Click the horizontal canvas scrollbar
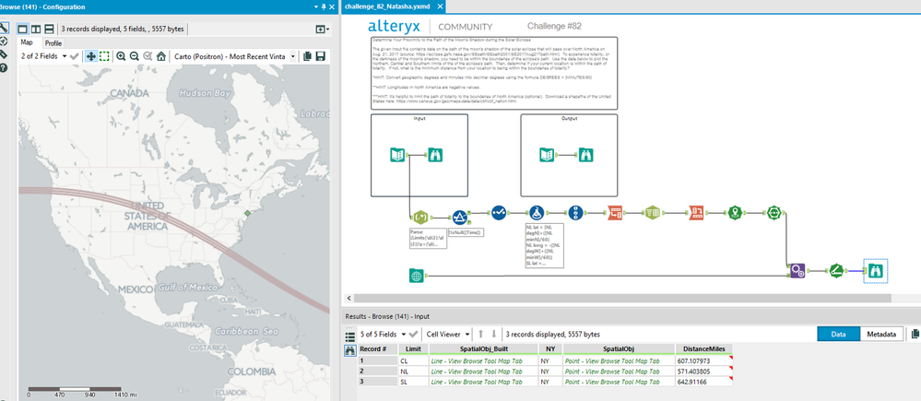This screenshot has height=401, width=921. point(622,299)
